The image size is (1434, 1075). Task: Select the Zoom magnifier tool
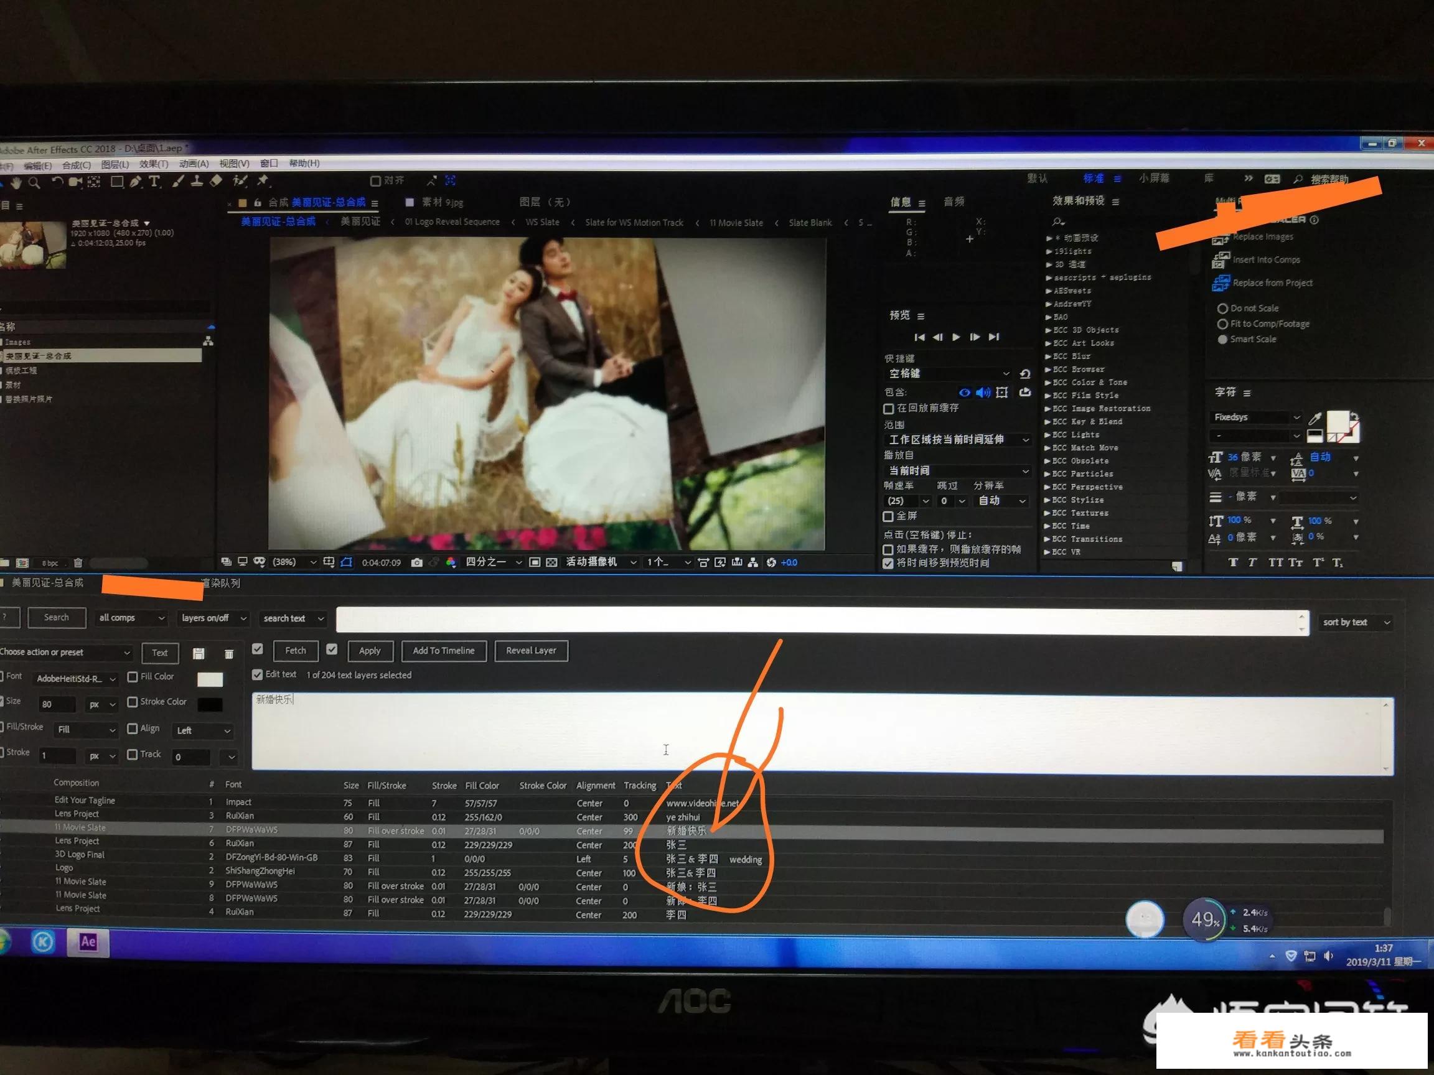coord(34,183)
